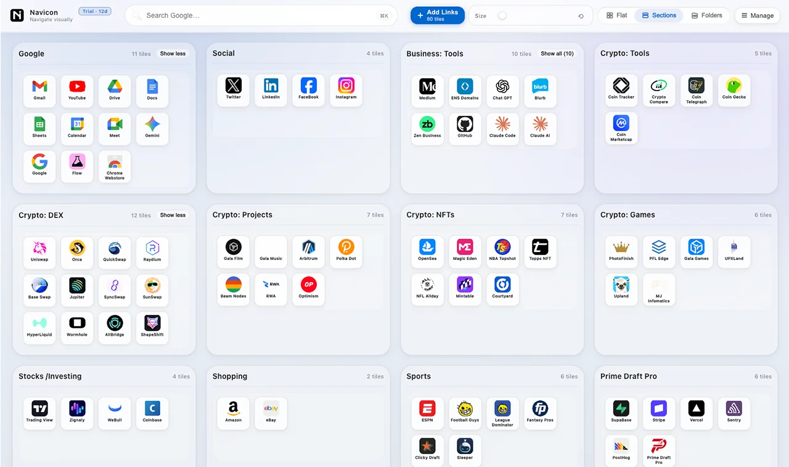Open the PhotoFinish tile

pyautogui.click(x=621, y=252)
